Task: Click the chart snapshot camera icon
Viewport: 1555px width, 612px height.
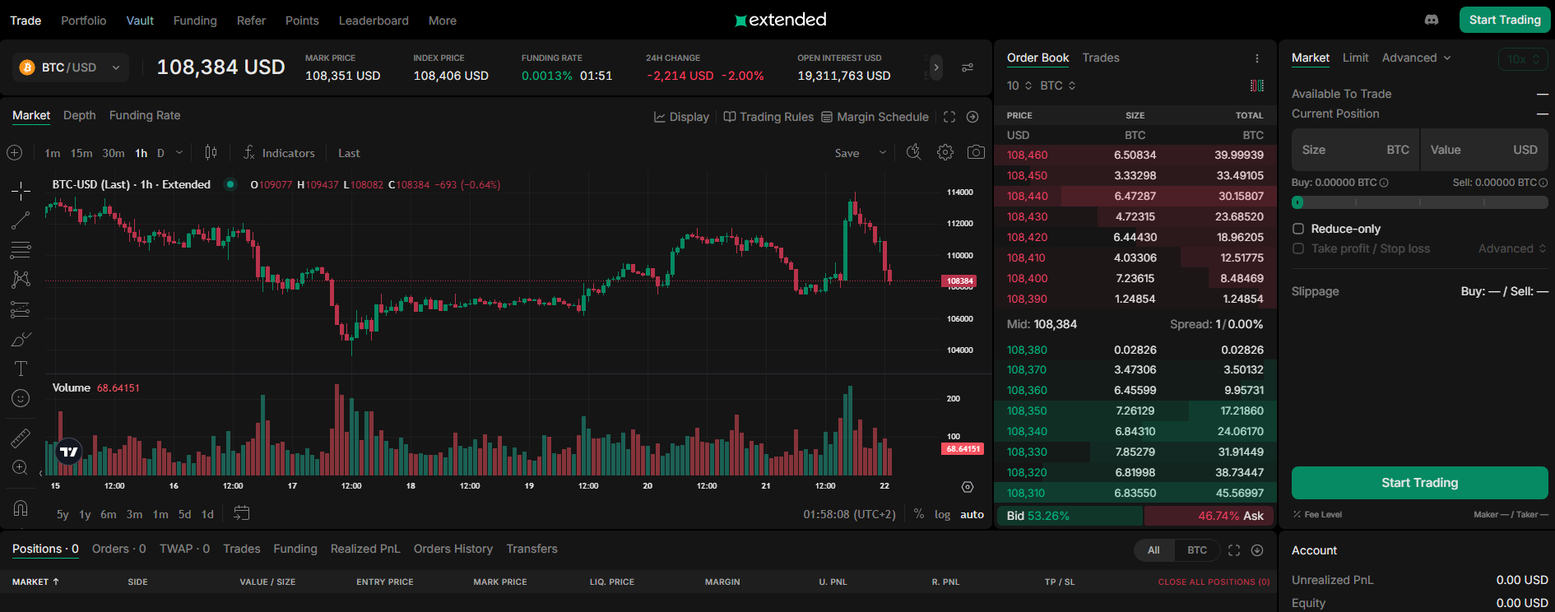Action: tap(976, 152)
